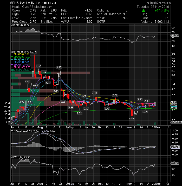Click the VWAP value 3.02
182x186 pixels.
point(89,22)
